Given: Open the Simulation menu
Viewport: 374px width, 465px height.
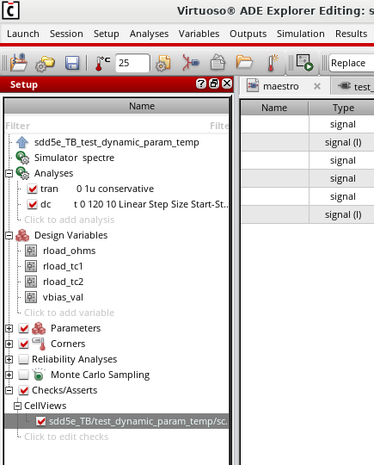Looking at the screenshot, I should click(x=301, y=34).
